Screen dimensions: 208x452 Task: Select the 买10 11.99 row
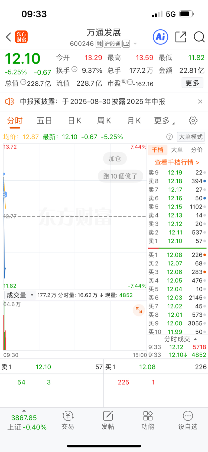tap(177, 332)
